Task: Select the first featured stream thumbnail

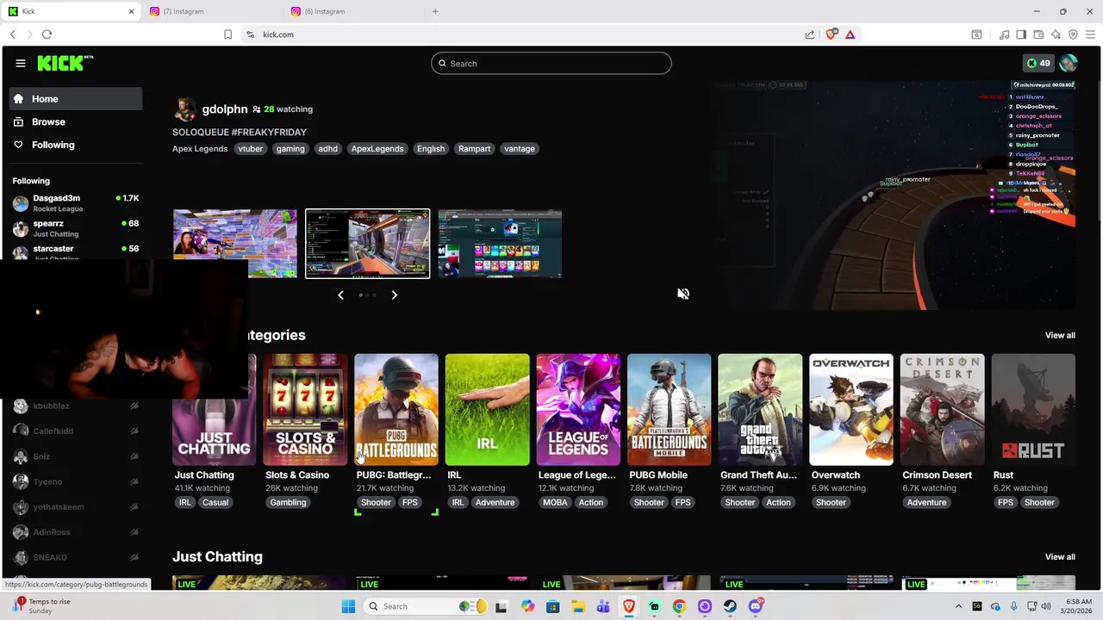Action: point(234,244)
